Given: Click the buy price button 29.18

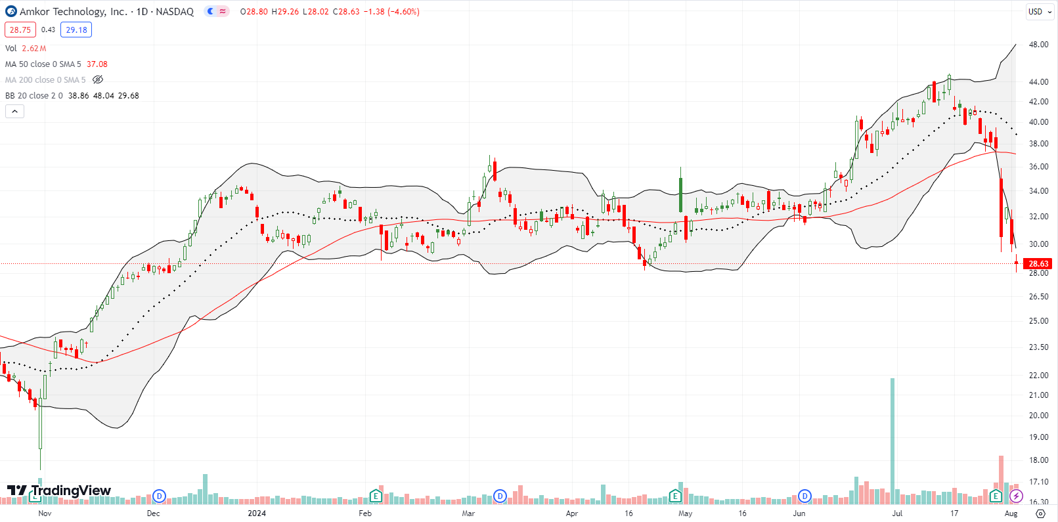Looking at the screenshot, I should click(x=76, y=30).
